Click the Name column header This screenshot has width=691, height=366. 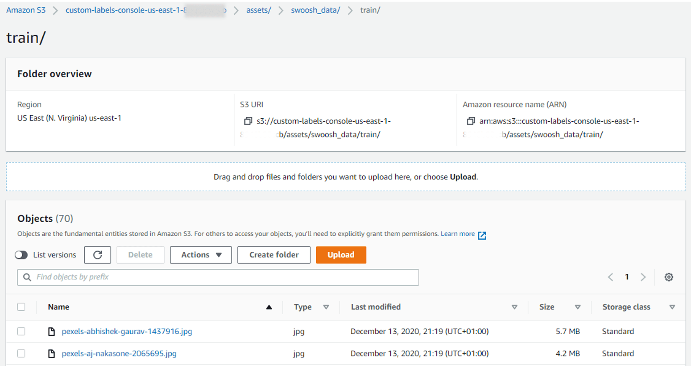pyautogui.click(x=59, y=307)
